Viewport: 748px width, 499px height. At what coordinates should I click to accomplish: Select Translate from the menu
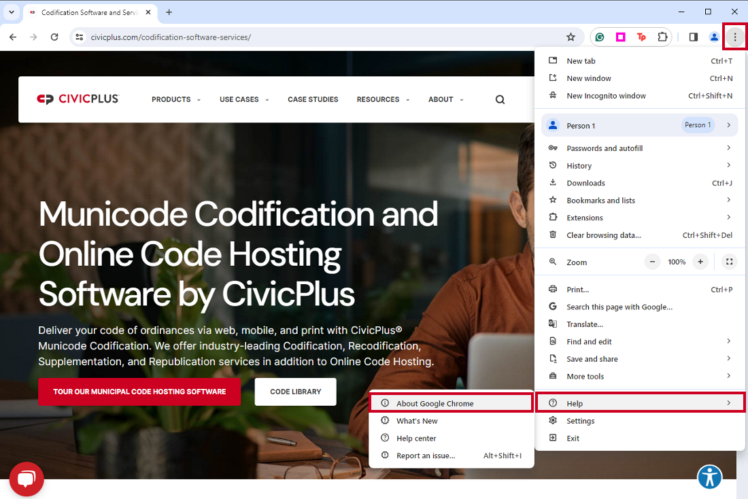[640, 324]
